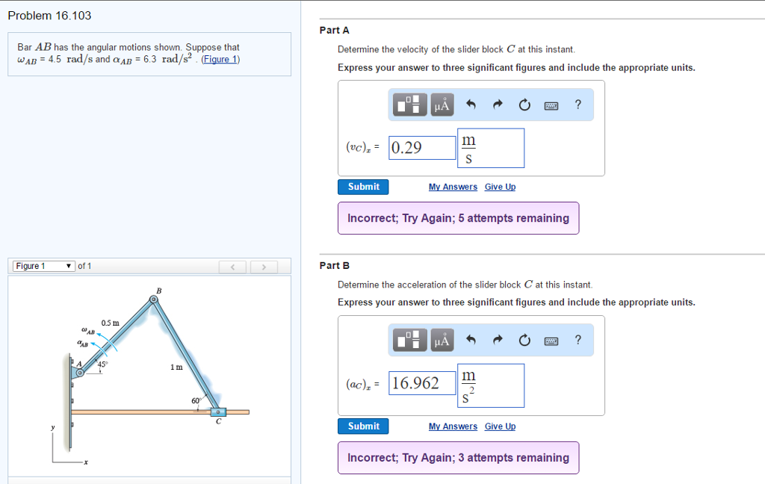Click the help question mark in Part A
The width and height of the screenshot is (765, 484).
577,104
